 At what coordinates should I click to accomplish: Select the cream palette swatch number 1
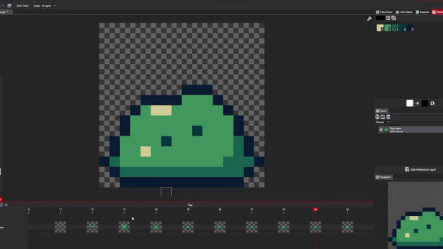click(380, 28)
